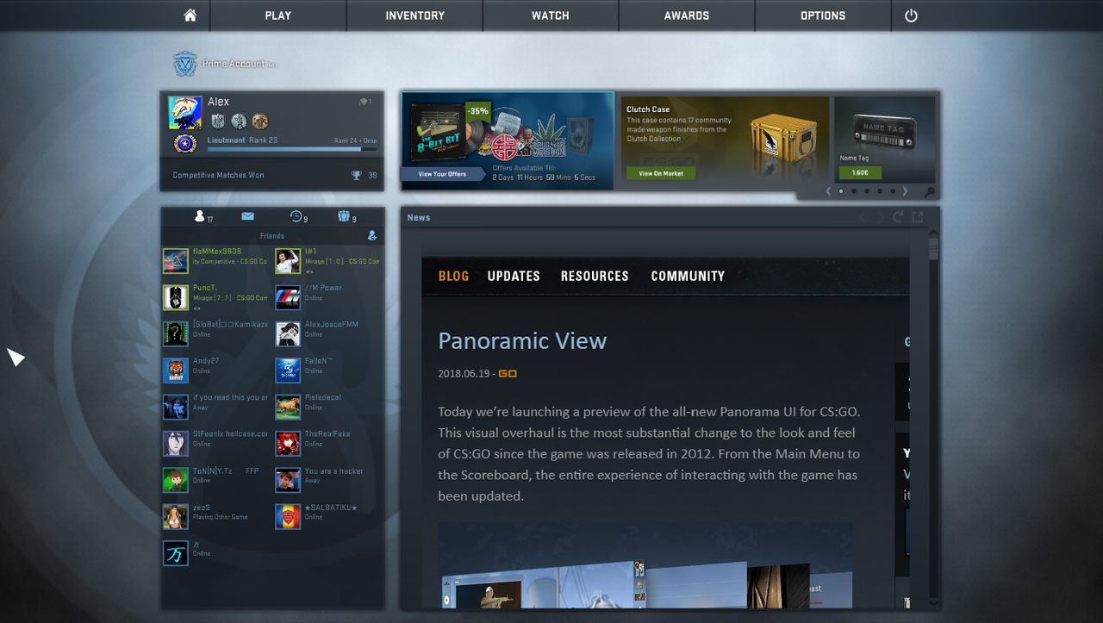The image size is (1103, 623).
Task: Click the View On Market button
Action: coord(661,173)
